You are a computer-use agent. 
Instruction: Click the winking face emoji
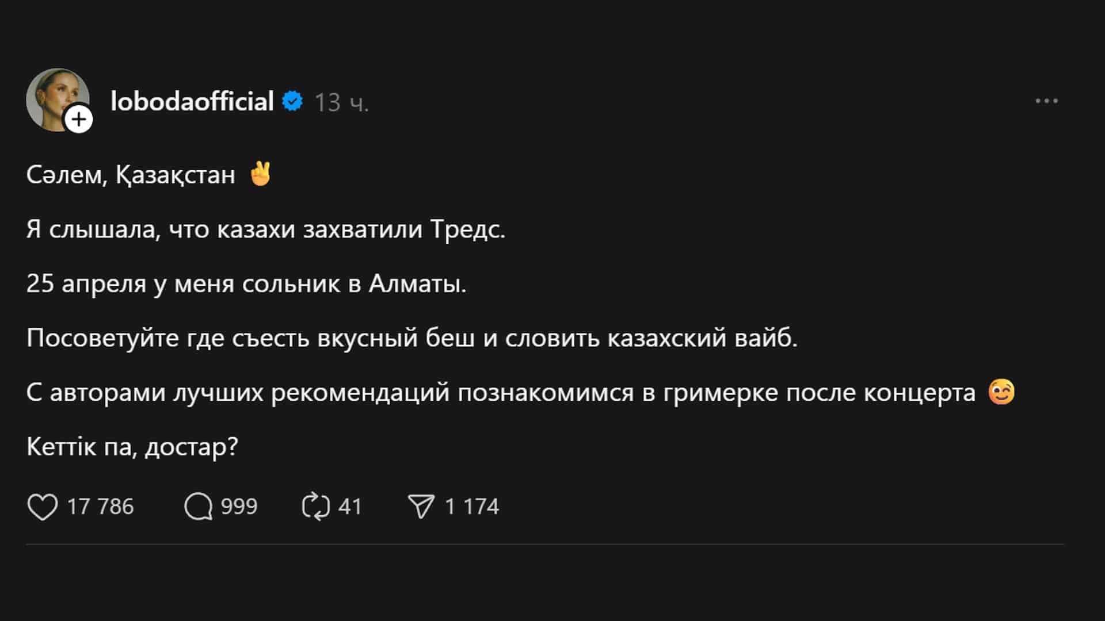tap(1001, 392)
